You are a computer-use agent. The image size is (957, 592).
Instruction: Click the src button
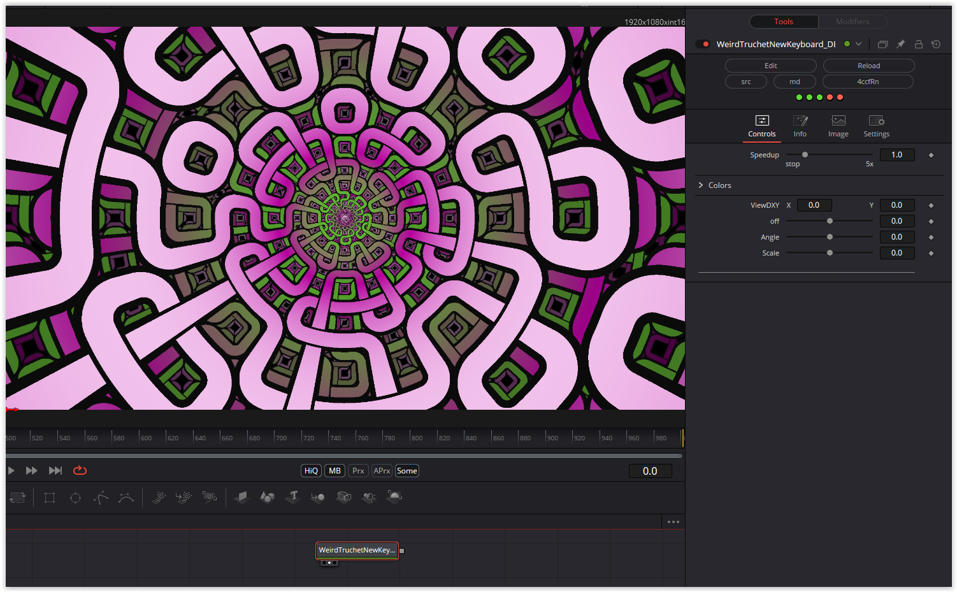(x=746, y=82)
